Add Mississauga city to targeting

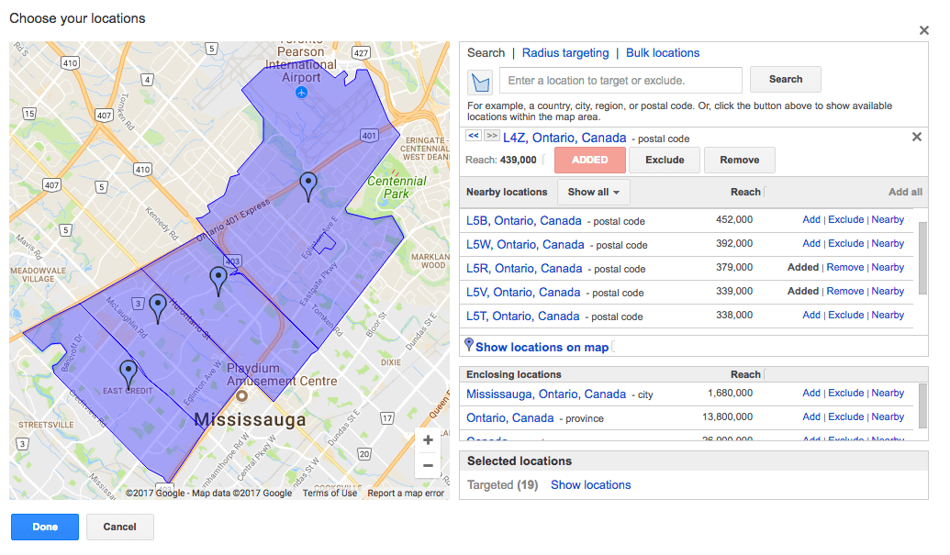click(x=811, y=393)
